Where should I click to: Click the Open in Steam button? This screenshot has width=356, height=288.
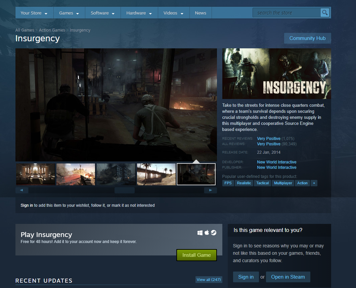(288, 277)
